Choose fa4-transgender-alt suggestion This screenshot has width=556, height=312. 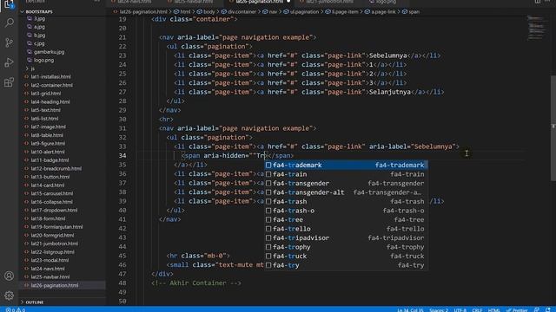click(x=346, y=192)
